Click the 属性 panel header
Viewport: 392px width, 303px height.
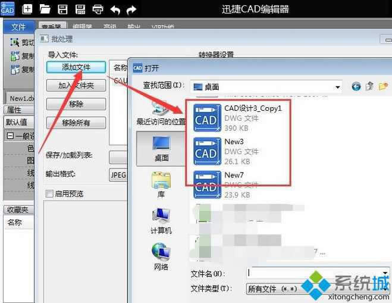pyautogui.click(x=19, y=110)
